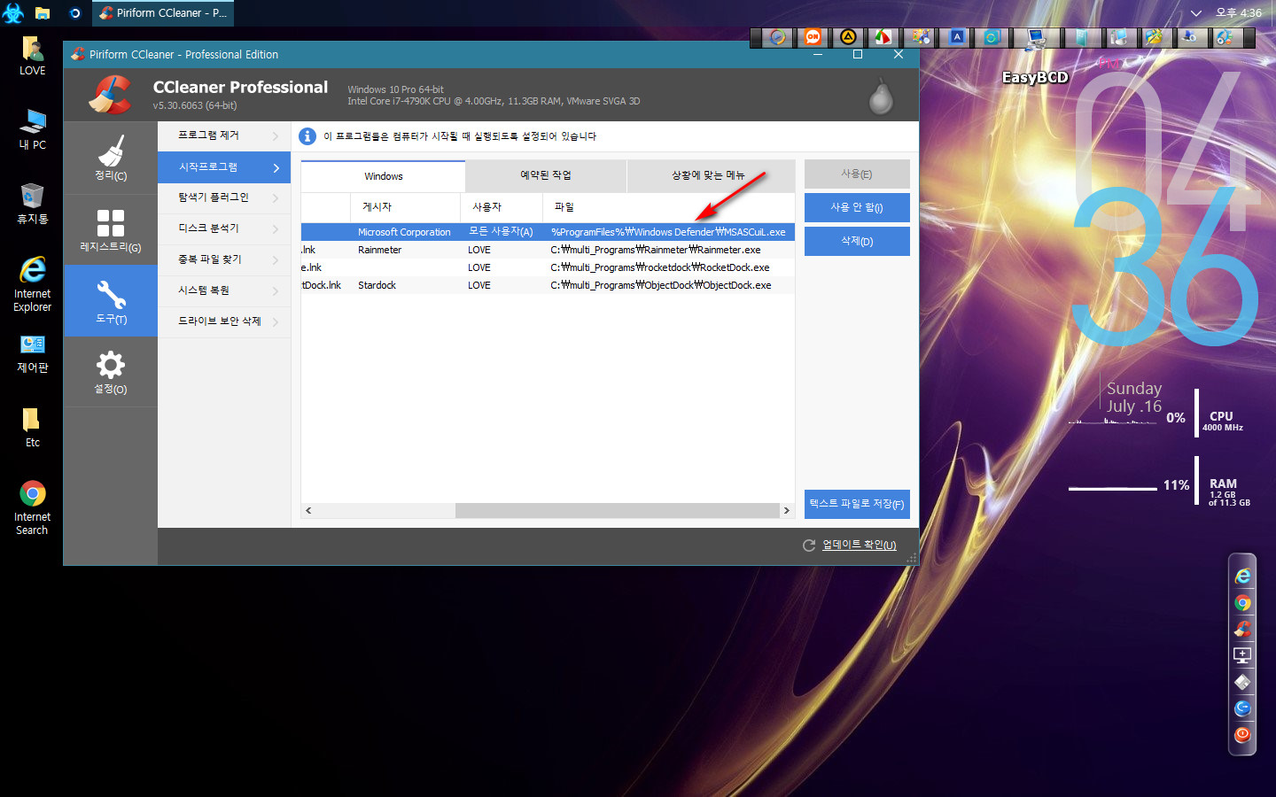Click media player icon in top dock
This screenshot has height=797, width=1276.
[x=777, y=37]
